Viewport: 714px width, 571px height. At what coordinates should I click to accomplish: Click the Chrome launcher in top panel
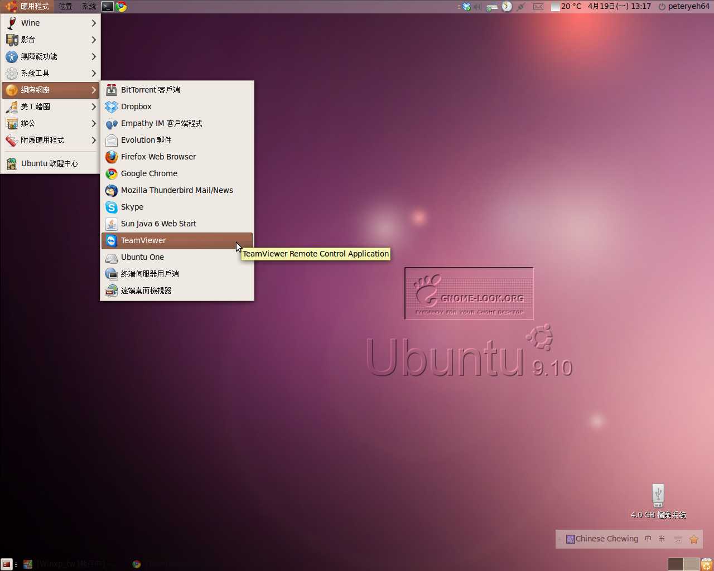[121, 7]
